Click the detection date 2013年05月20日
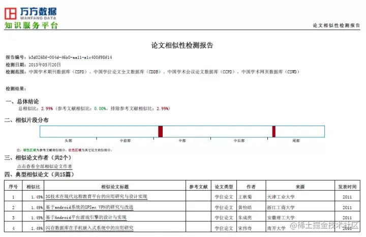This screenshot has height=237, width=366. point(45,65)
